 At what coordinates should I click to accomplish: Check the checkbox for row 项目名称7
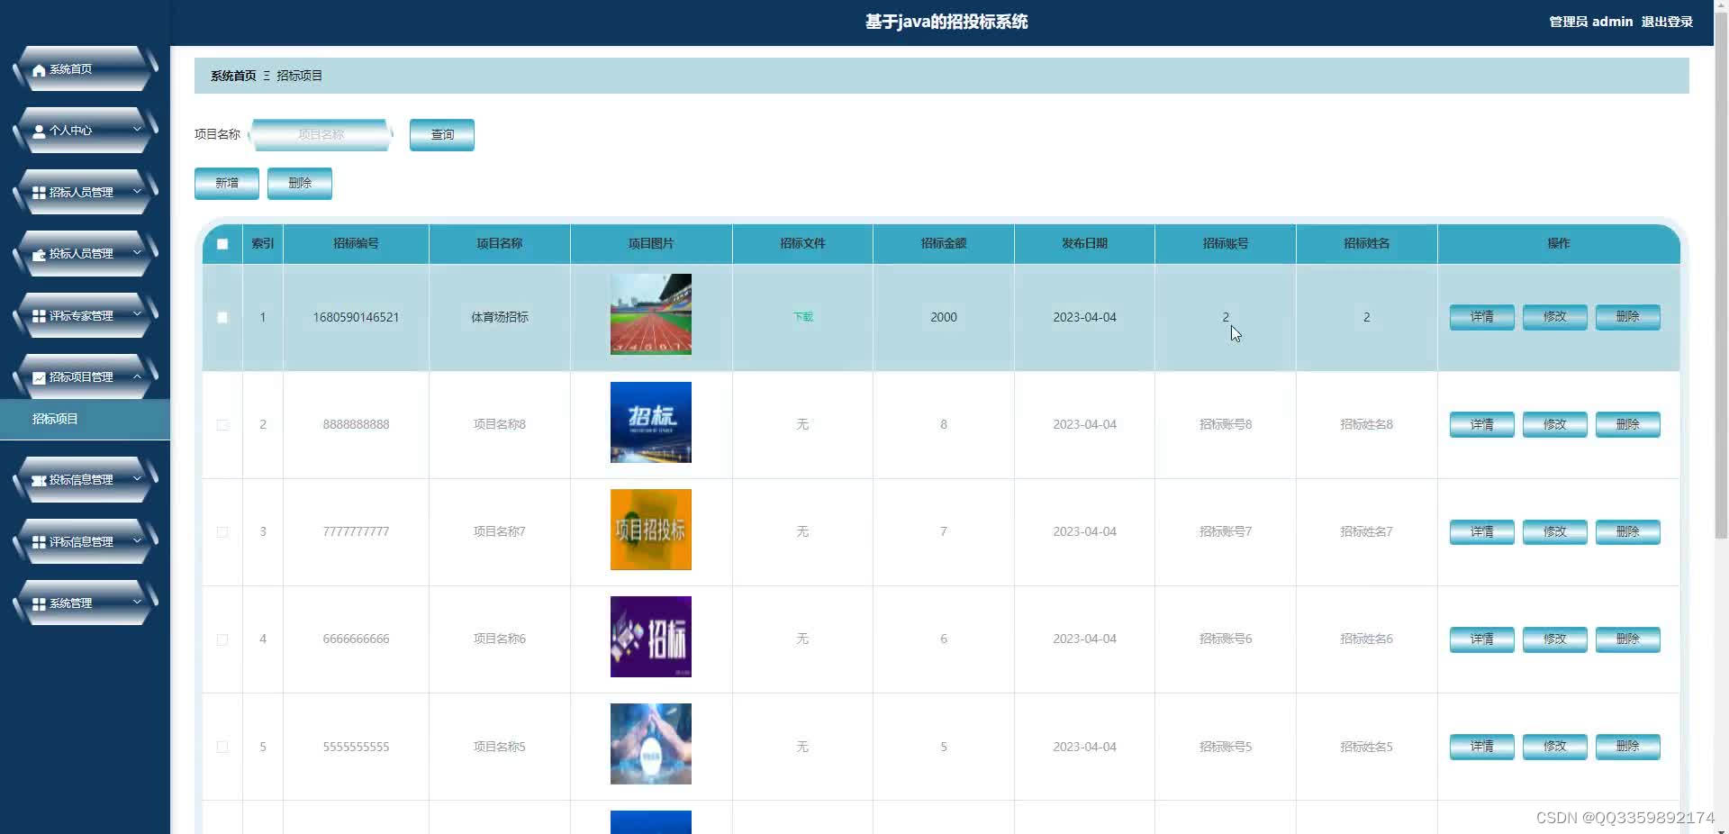pyautogui.click(x=222, y=532)
